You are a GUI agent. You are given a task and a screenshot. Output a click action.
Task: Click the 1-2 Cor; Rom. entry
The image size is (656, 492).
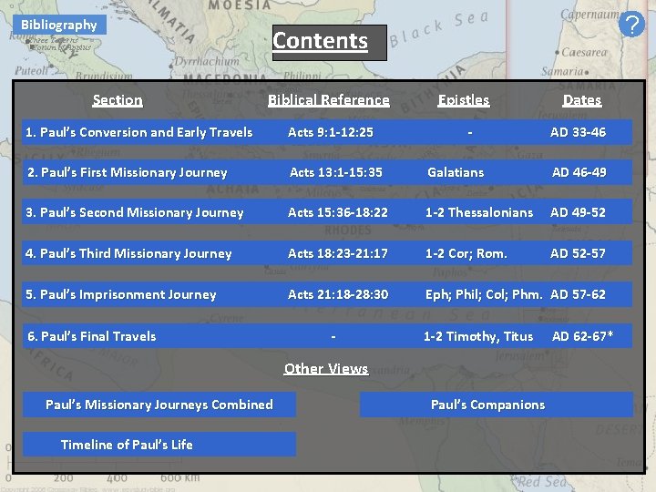[x=466, y=253]
